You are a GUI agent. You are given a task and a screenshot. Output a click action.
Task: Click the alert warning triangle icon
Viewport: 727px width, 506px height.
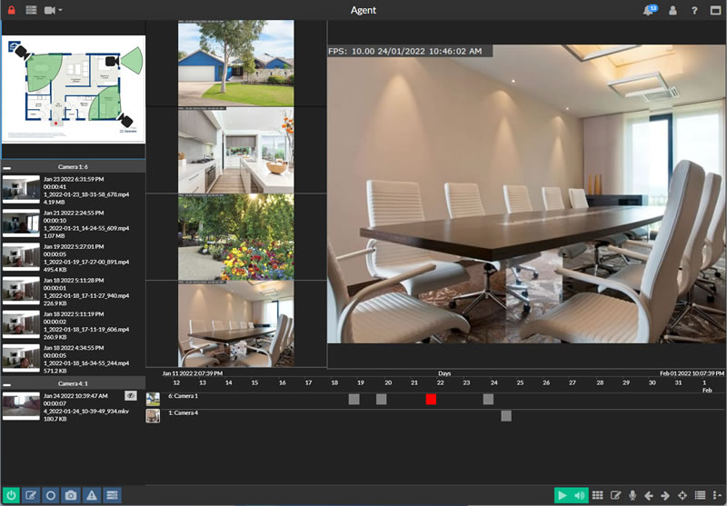91,495
